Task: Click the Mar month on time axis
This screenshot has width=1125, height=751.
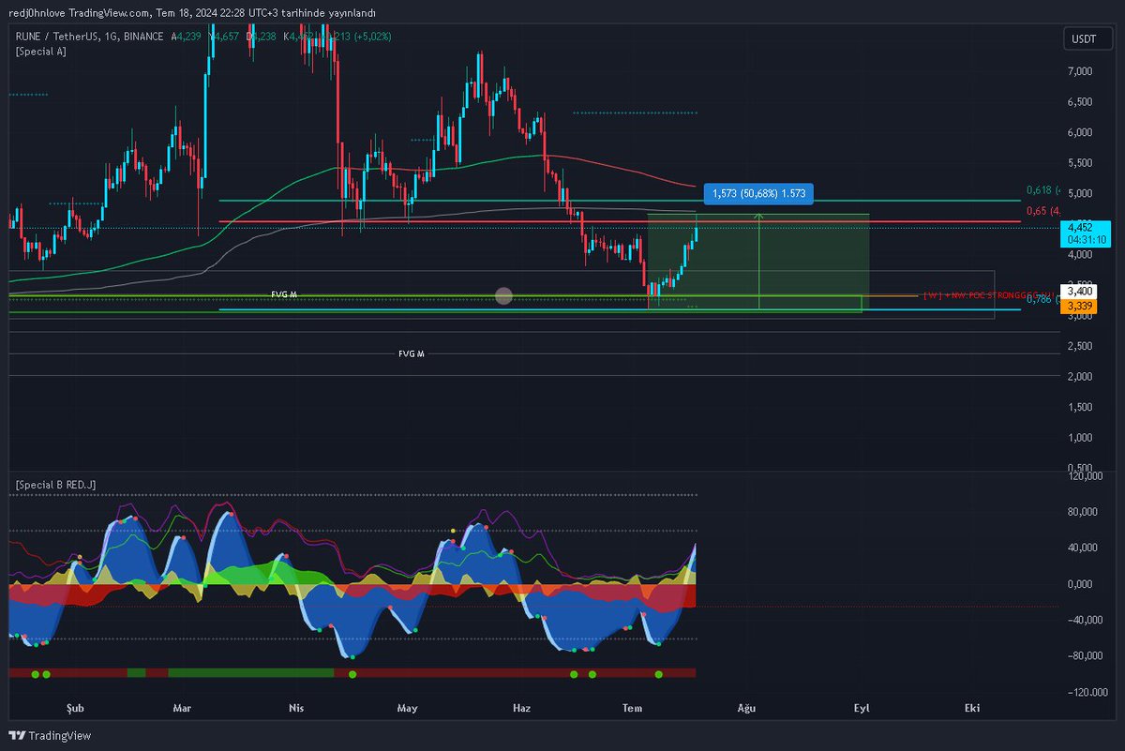Action: (183, 708)
